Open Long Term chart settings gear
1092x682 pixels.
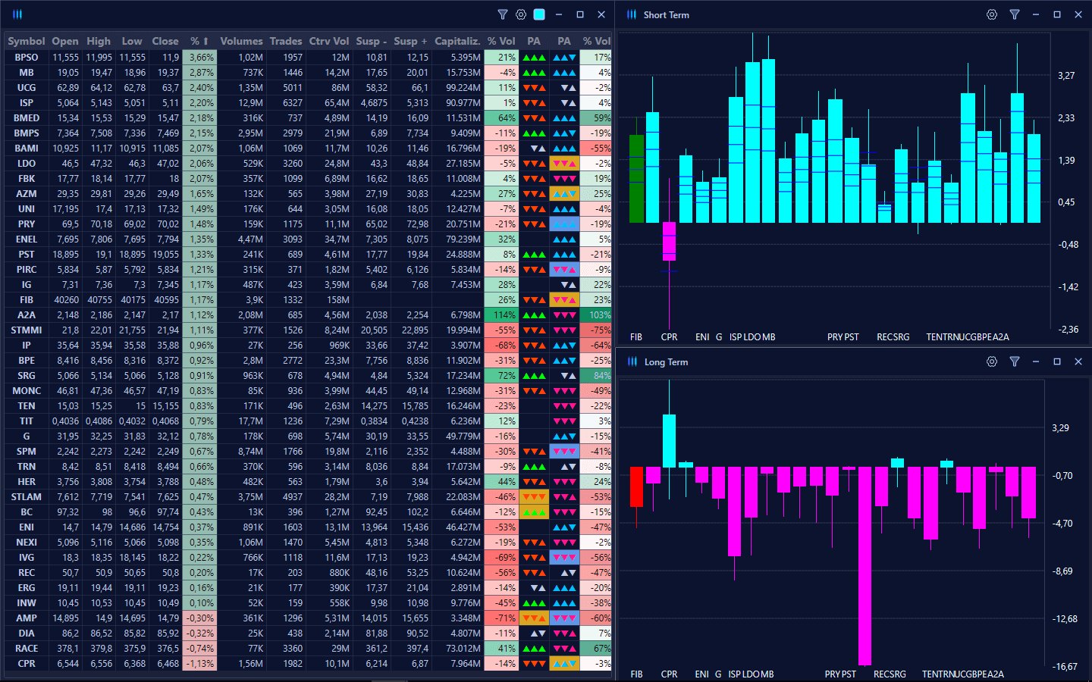tap(991, 361)
